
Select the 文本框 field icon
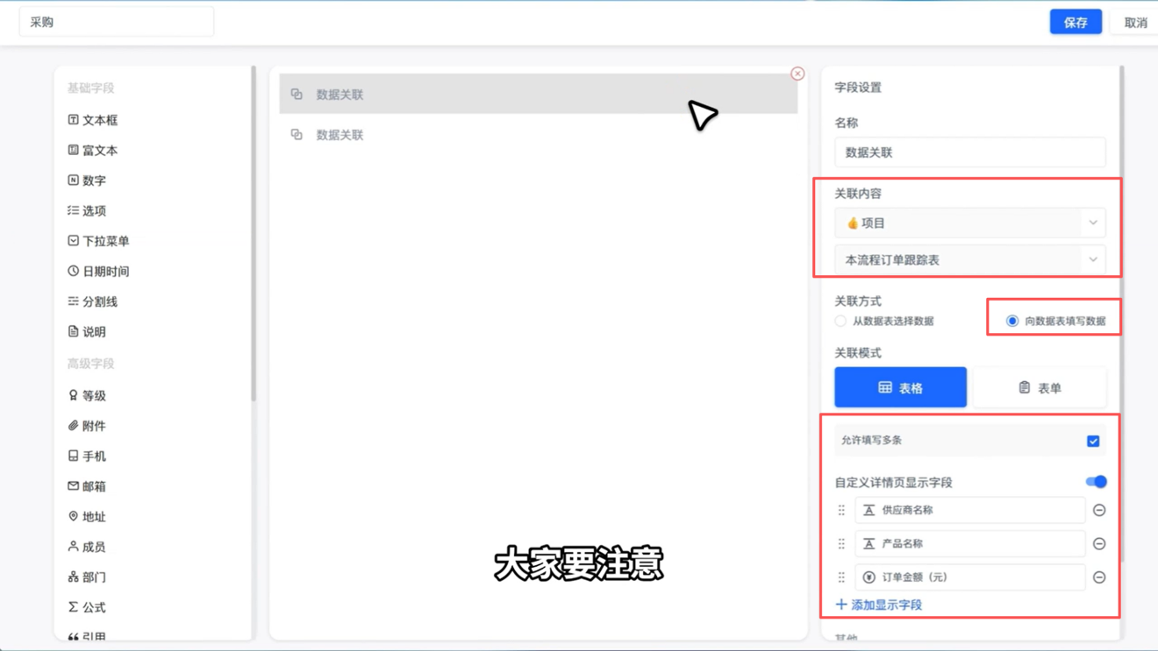point(74,120)
